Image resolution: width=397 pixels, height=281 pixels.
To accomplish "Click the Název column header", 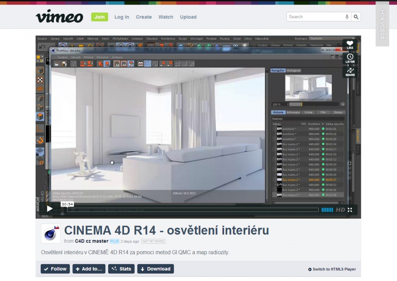I will point(277,124).
